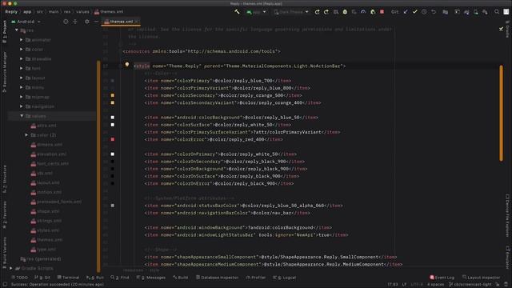The height and width of the screenshot is (288, 512).
Task: Hide the Project panel with minus icon
Action: [x=96, y=22]
